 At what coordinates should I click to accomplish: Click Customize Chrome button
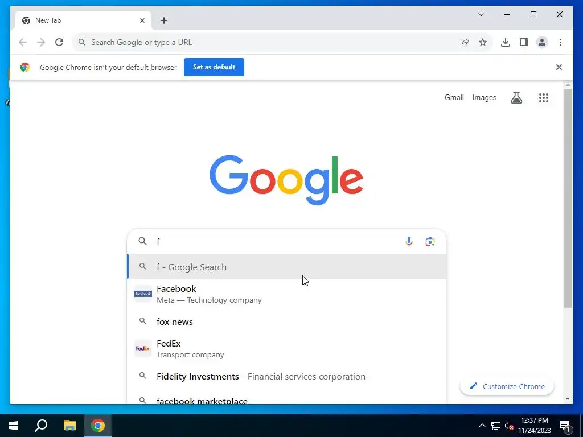pos(507,386)
